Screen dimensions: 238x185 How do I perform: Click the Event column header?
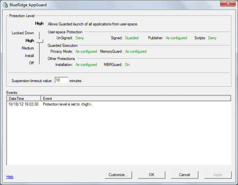[136, 99]
